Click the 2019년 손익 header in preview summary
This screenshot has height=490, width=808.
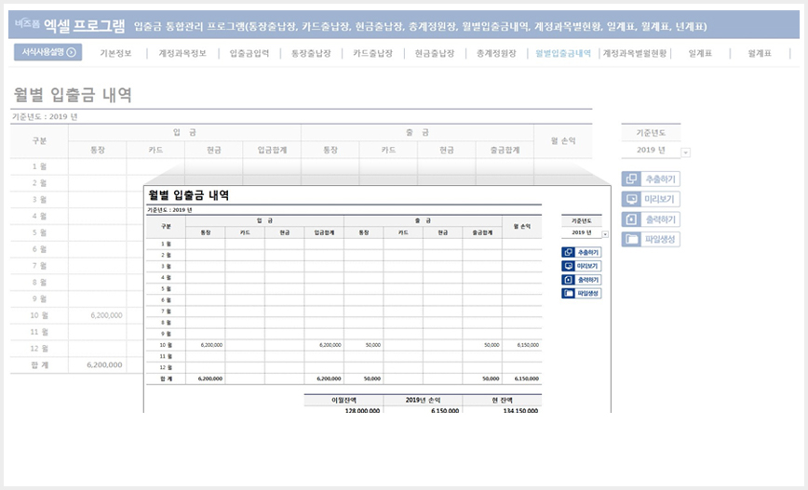(x=423, y=400)
